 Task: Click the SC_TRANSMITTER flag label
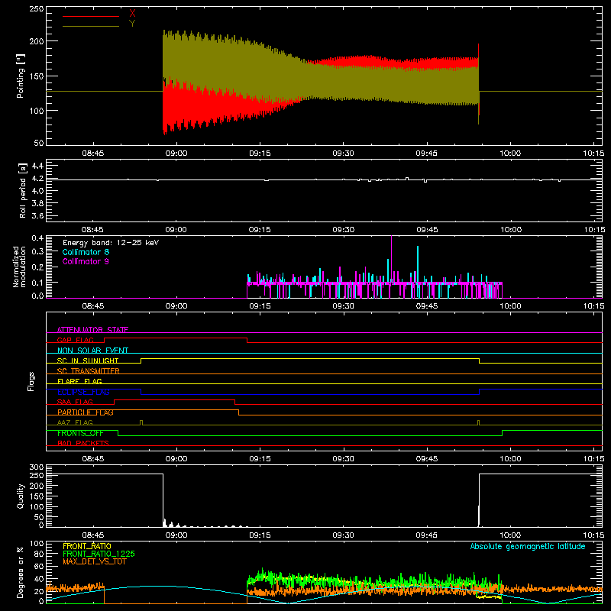pyautogui.click(x=89, y=371)
